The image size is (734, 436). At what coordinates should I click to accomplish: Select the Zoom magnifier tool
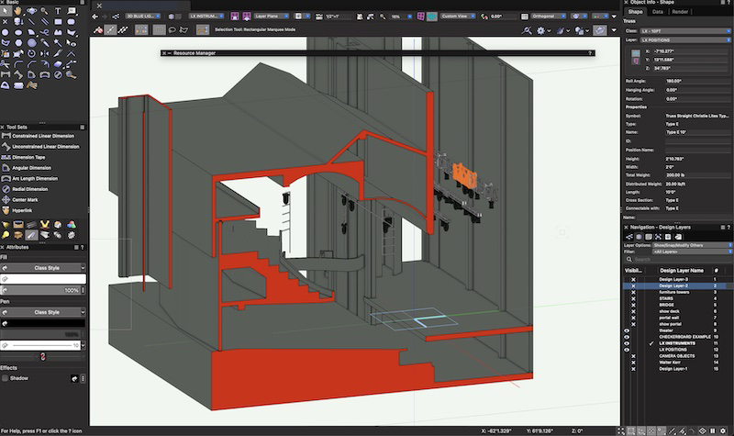tap(44, 10)
